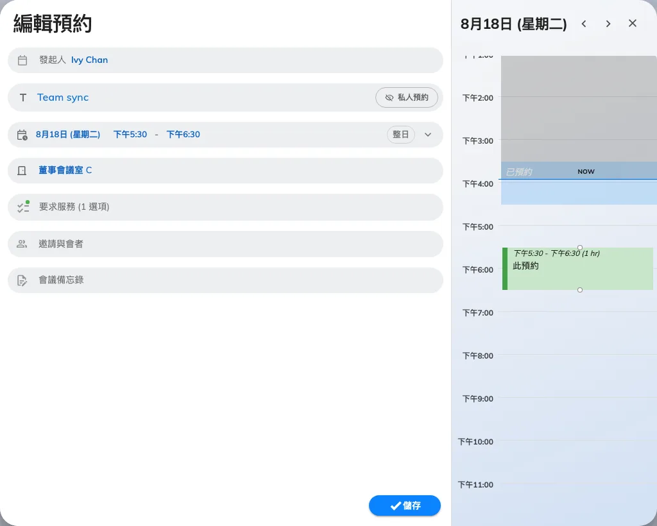The image size is (657, 526).
Task: Click the 下午8:00 time label
Action: click(x=477, y=355)
